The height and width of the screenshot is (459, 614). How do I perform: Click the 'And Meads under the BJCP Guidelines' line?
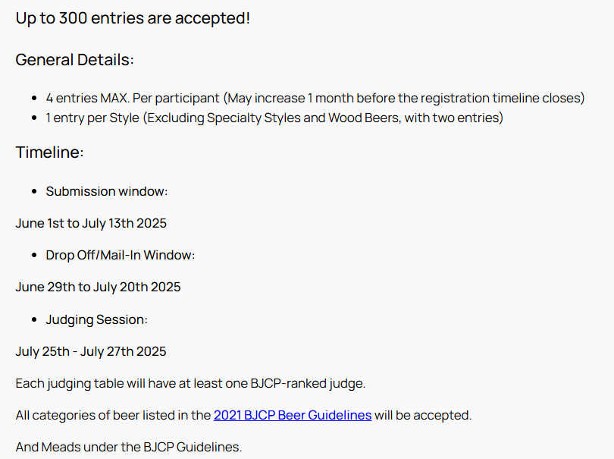(x=129, y=448)
